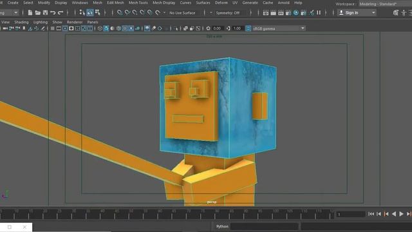Click the Gamma value field 1.00
This screenshot has height=232, width=412.
(238, 28)
